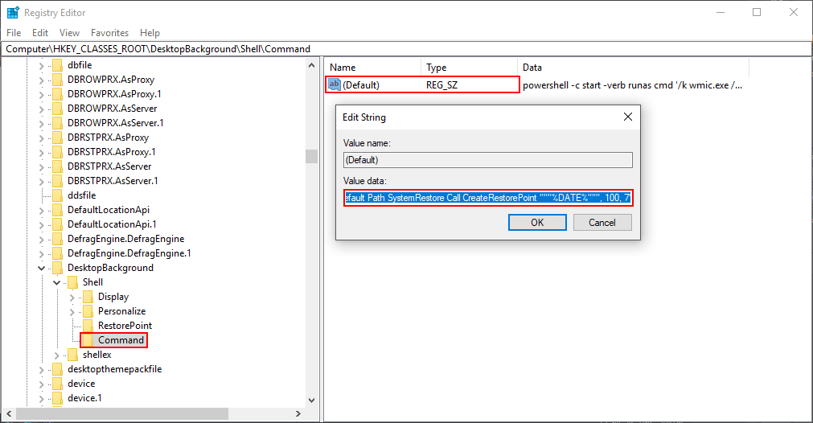Screen dimensions: 813x423
Task: Click the tree vertical scrollbar thumb
Action: tap(312, 156)
